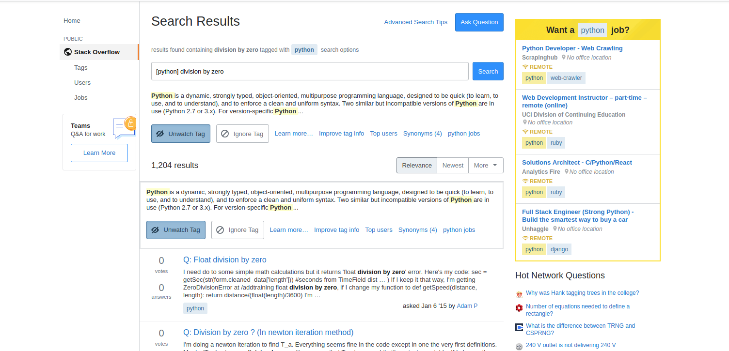The image size is (729, 351).
Task: Open Jobs in the sidebar
Action: click(x=81, y=98)
